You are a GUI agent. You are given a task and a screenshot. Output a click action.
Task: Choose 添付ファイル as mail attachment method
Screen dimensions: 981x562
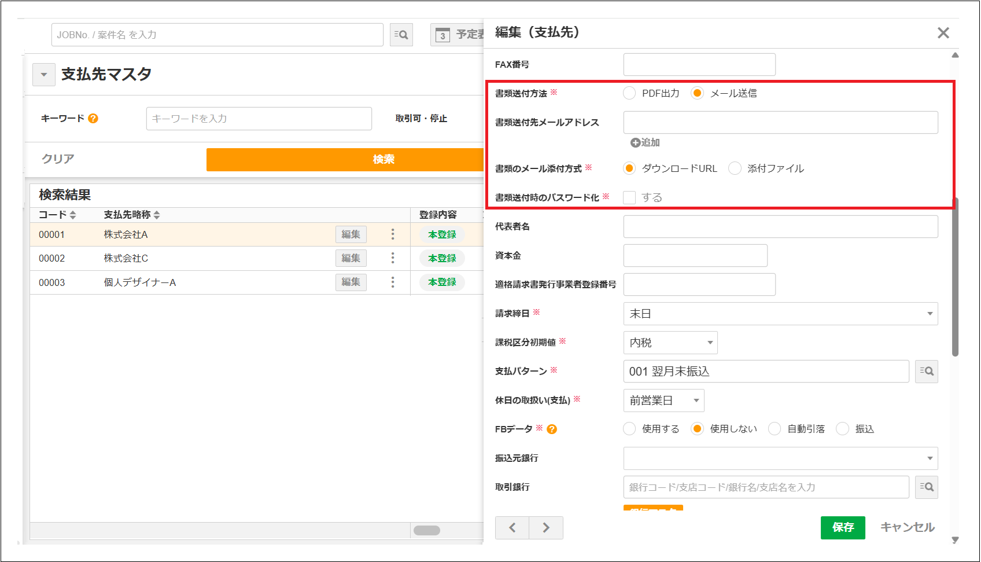(735, 168)
